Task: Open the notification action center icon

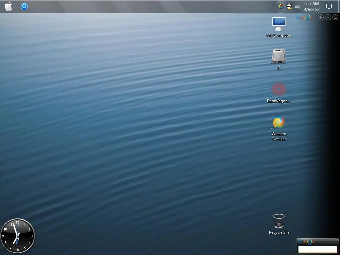Action: (x=329, y=7)
